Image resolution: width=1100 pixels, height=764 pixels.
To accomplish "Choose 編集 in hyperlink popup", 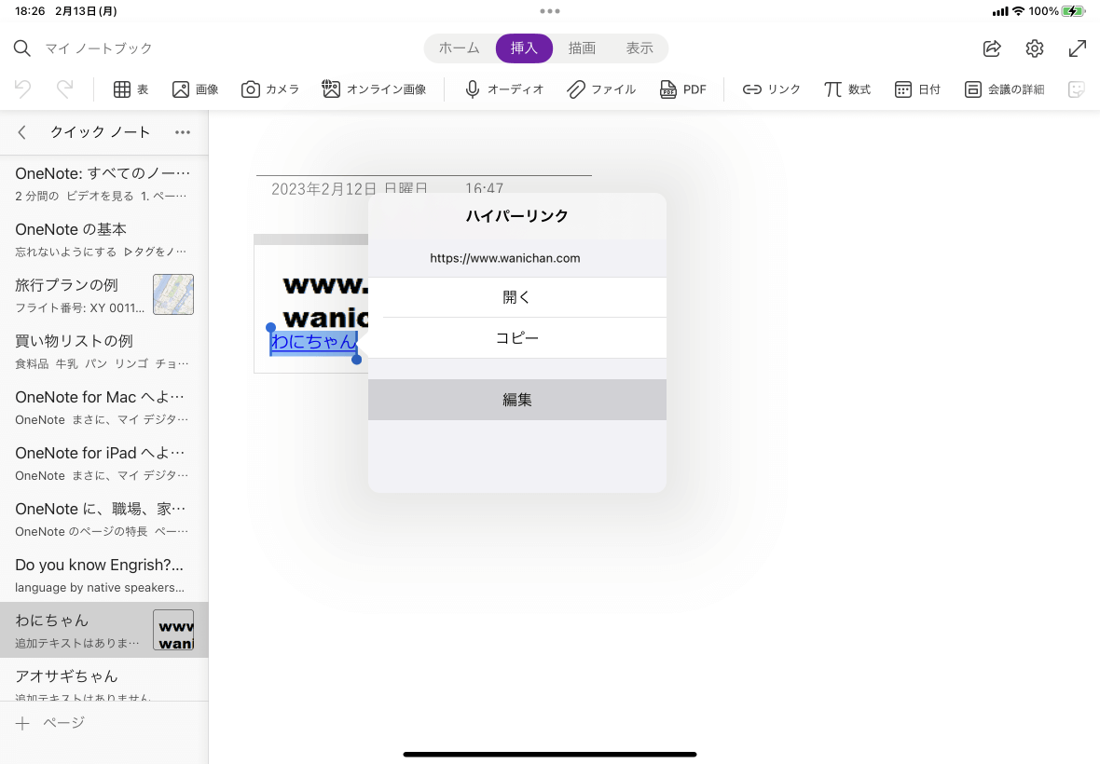I will point(517,400).
